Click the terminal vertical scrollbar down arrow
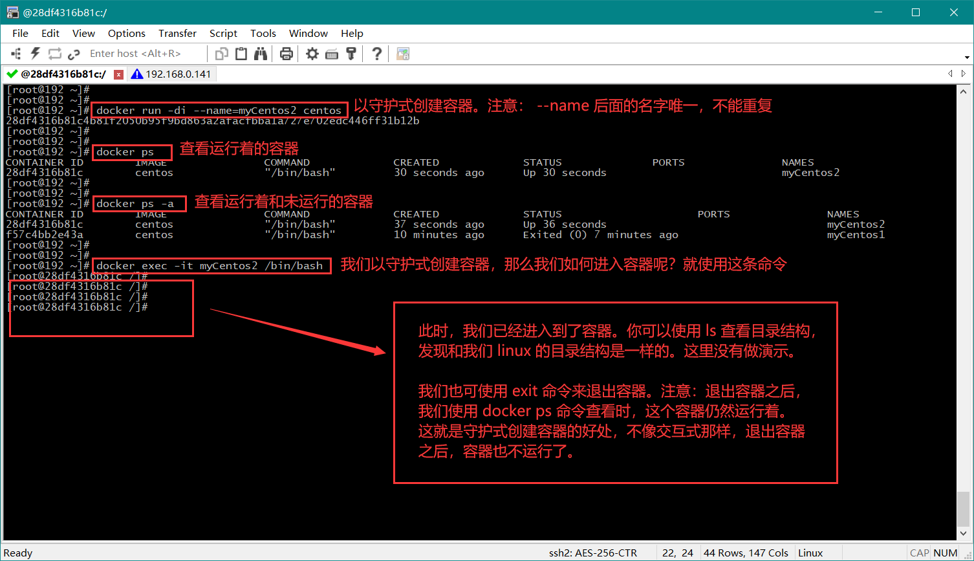This screenshot has width=974, height=561. coord(964,533)
